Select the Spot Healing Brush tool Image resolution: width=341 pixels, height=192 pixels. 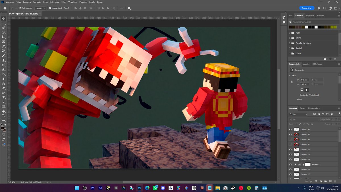click(3, 51)
